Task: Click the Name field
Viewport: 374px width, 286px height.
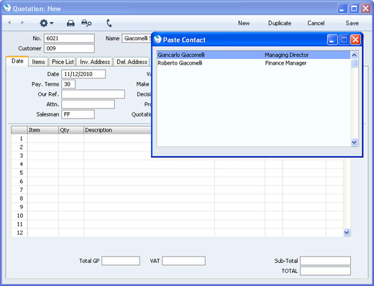Action: (x=137, y=38)
